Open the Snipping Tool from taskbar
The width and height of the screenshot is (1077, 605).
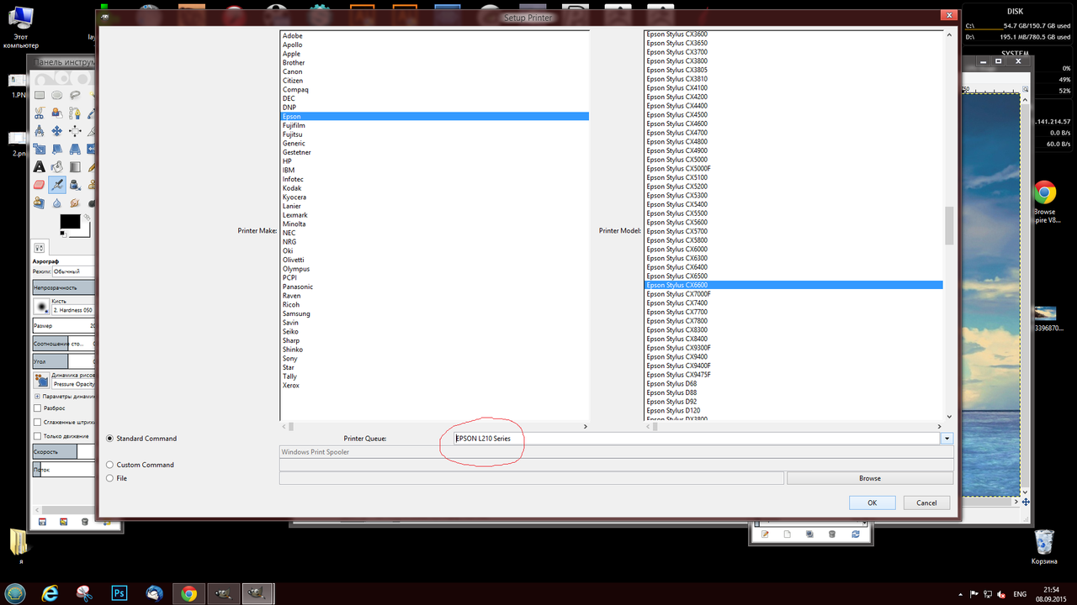click(82, 593)
